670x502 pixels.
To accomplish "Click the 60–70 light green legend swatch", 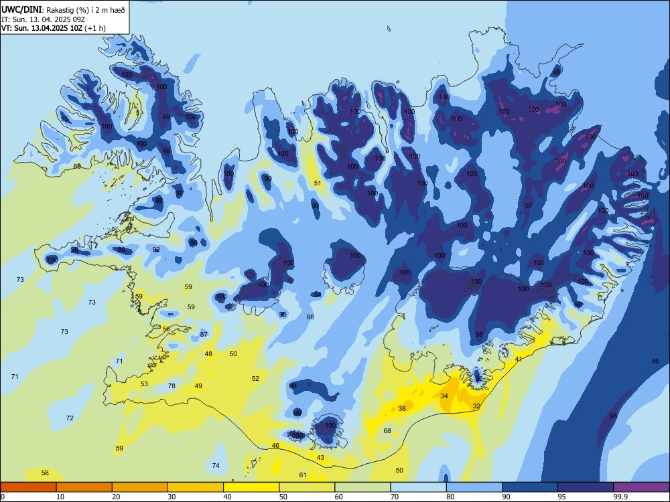I will [x=362, y=487].
